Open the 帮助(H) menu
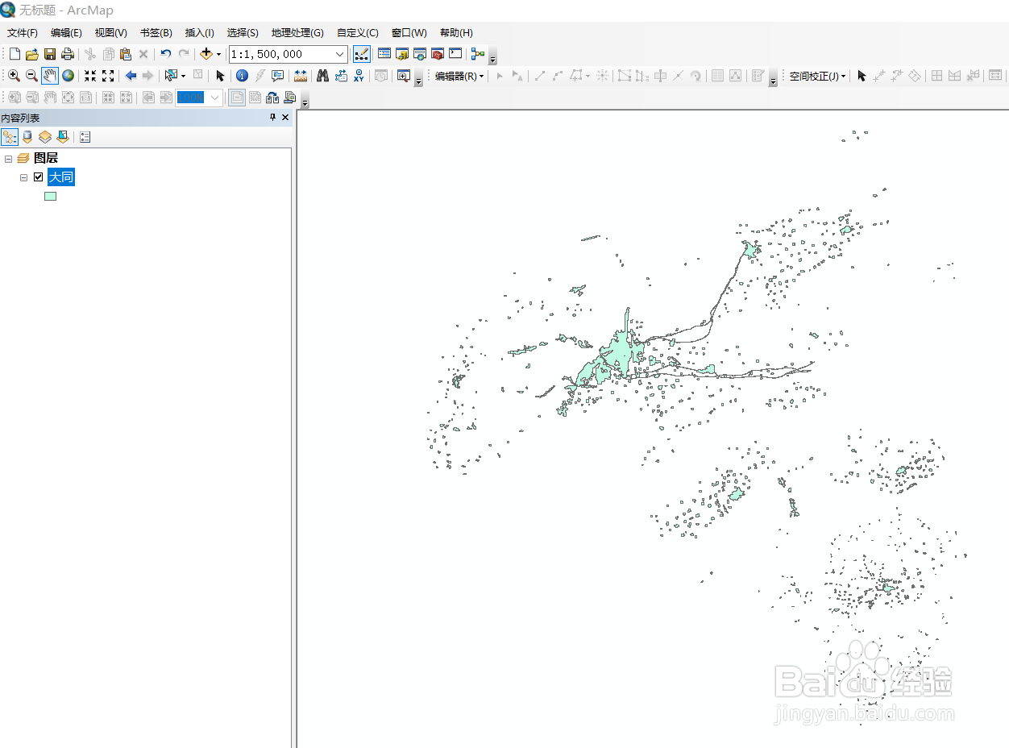Screen dimensions: 1009x748 [x=456, y=33]
